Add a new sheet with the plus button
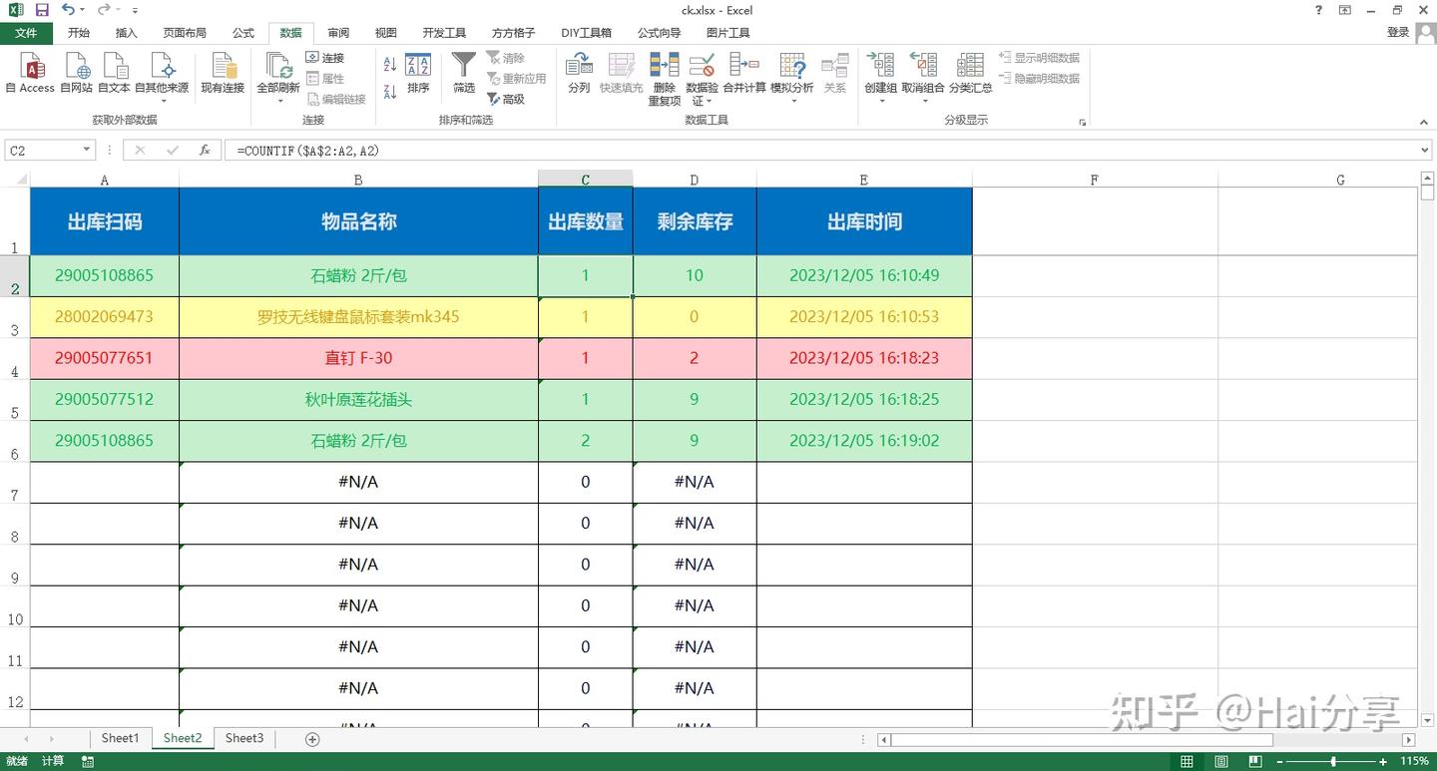1437x771 pixels. 312,738
